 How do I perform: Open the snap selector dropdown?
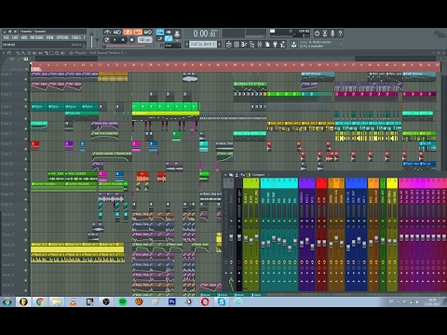pyautogui.click(x=172, y=46)
